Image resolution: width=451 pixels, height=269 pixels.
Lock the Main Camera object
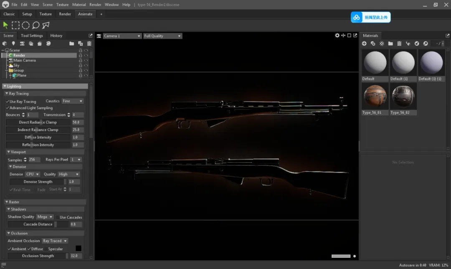[x=80, y=60]
